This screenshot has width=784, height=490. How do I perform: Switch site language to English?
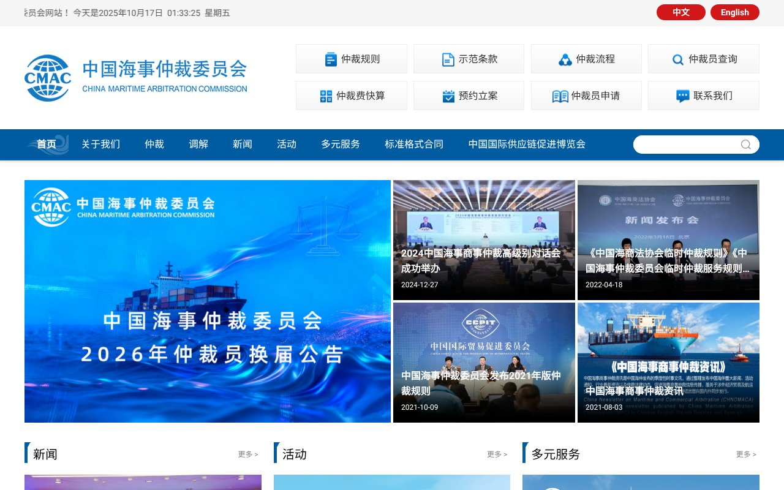coord(734,12)
